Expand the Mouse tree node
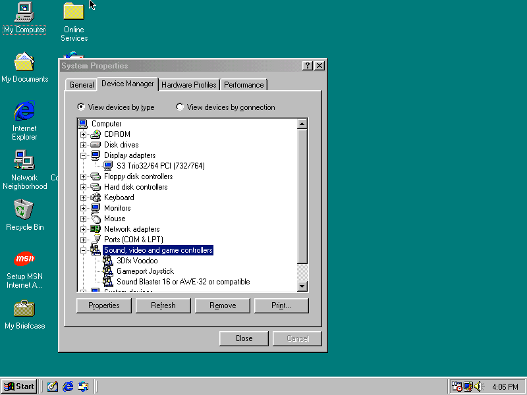This screenshot has width=527, height=395. coord(84,219)
